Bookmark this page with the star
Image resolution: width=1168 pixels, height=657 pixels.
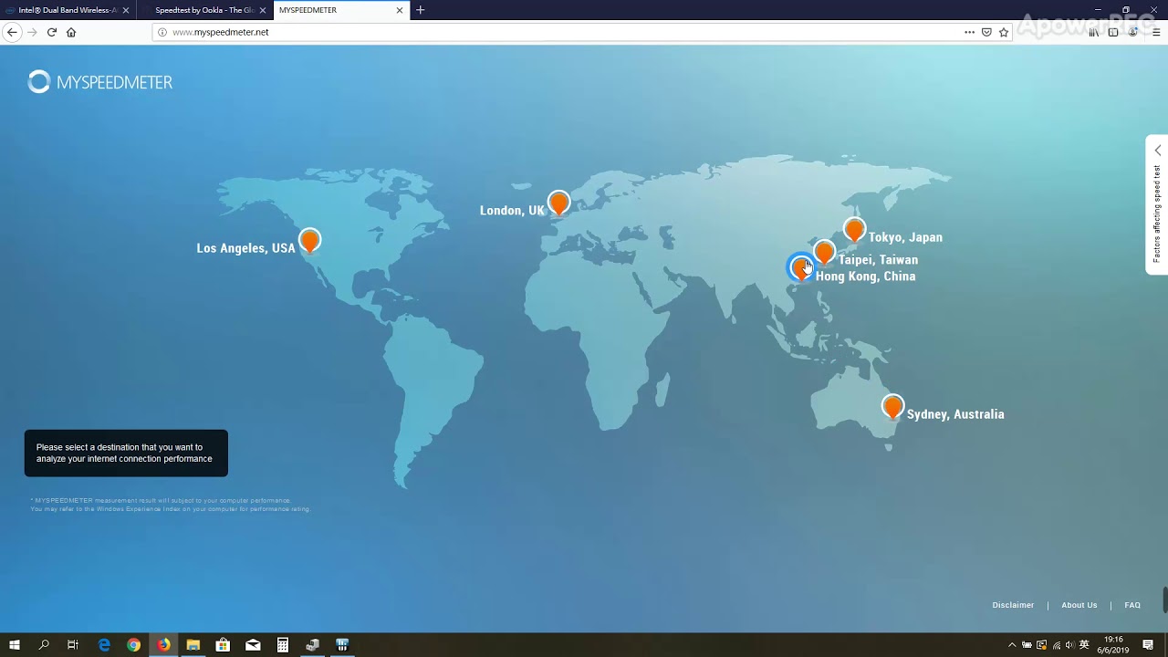1004,32
